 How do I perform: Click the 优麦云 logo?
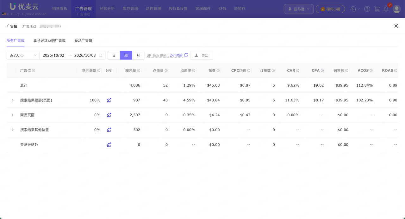(x=24, y=6)
